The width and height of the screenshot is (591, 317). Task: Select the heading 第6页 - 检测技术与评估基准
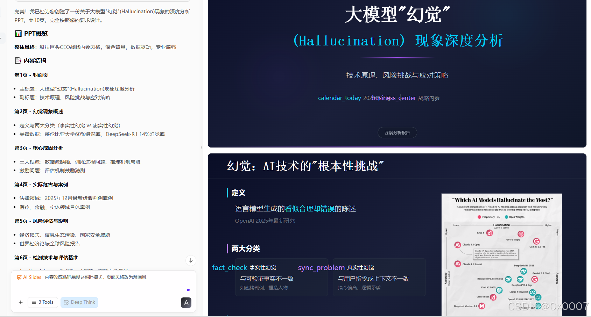pyautogui.click(x=46, y=258)
